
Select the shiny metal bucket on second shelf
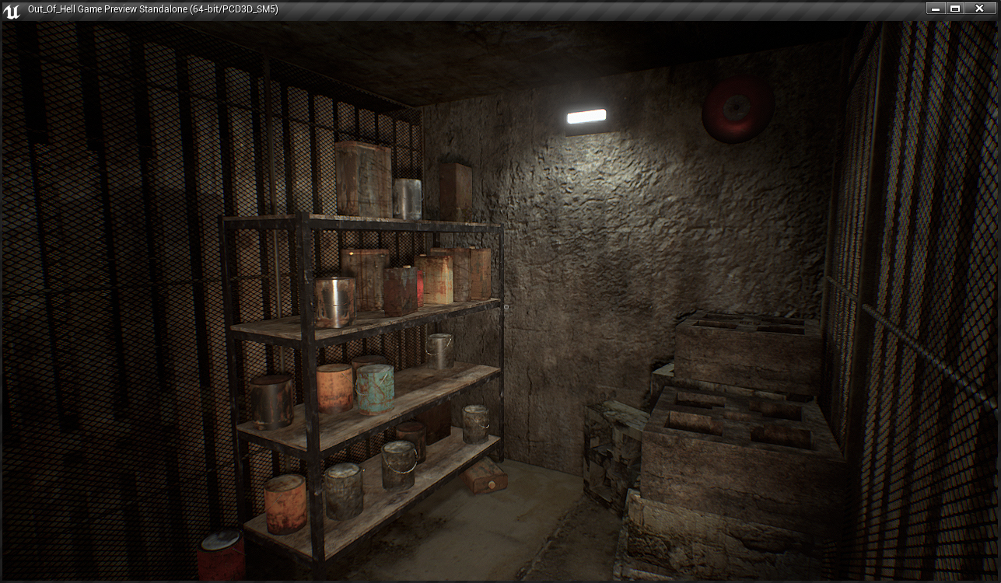point(335,302)
